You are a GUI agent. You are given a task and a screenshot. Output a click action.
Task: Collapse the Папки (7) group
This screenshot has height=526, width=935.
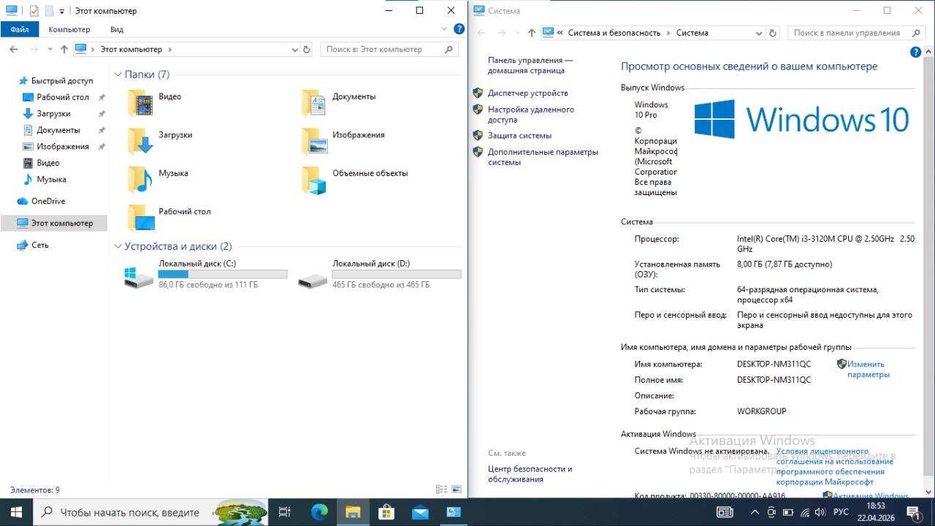(118, 75)
